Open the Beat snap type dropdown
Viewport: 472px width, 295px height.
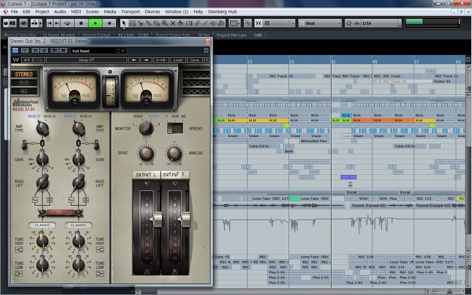click(x=320, y=23)
